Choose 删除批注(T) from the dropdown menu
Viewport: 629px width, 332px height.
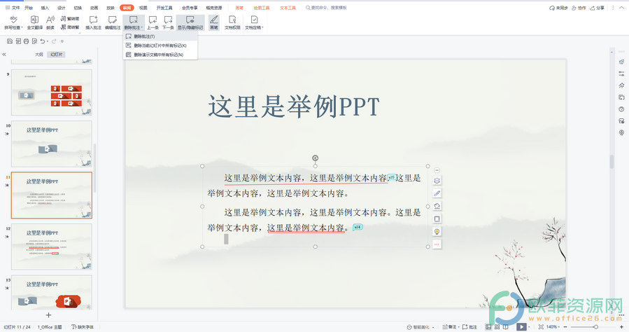pos(160,36)
